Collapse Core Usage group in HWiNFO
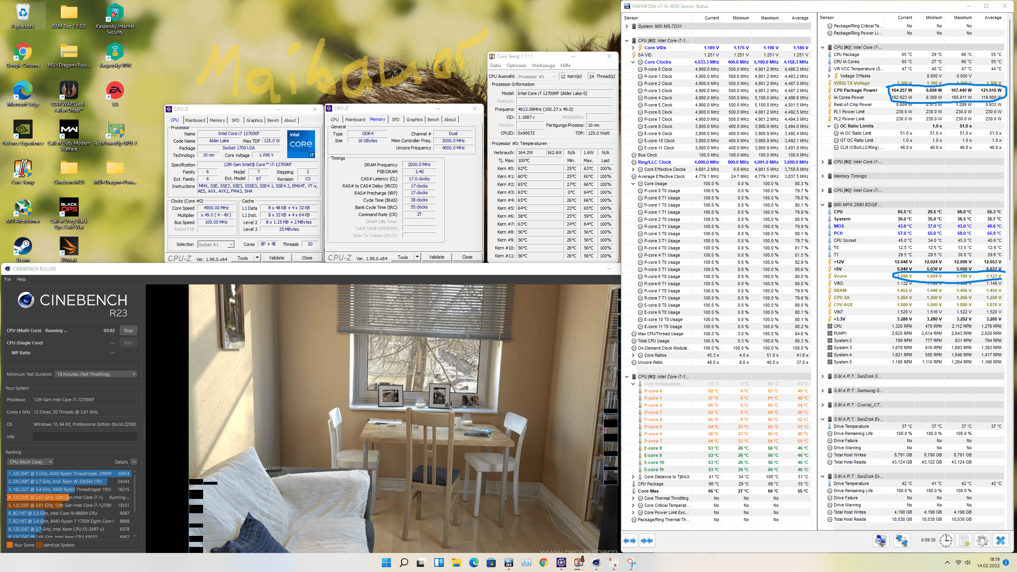The image size is (1017, 572). 633,184
